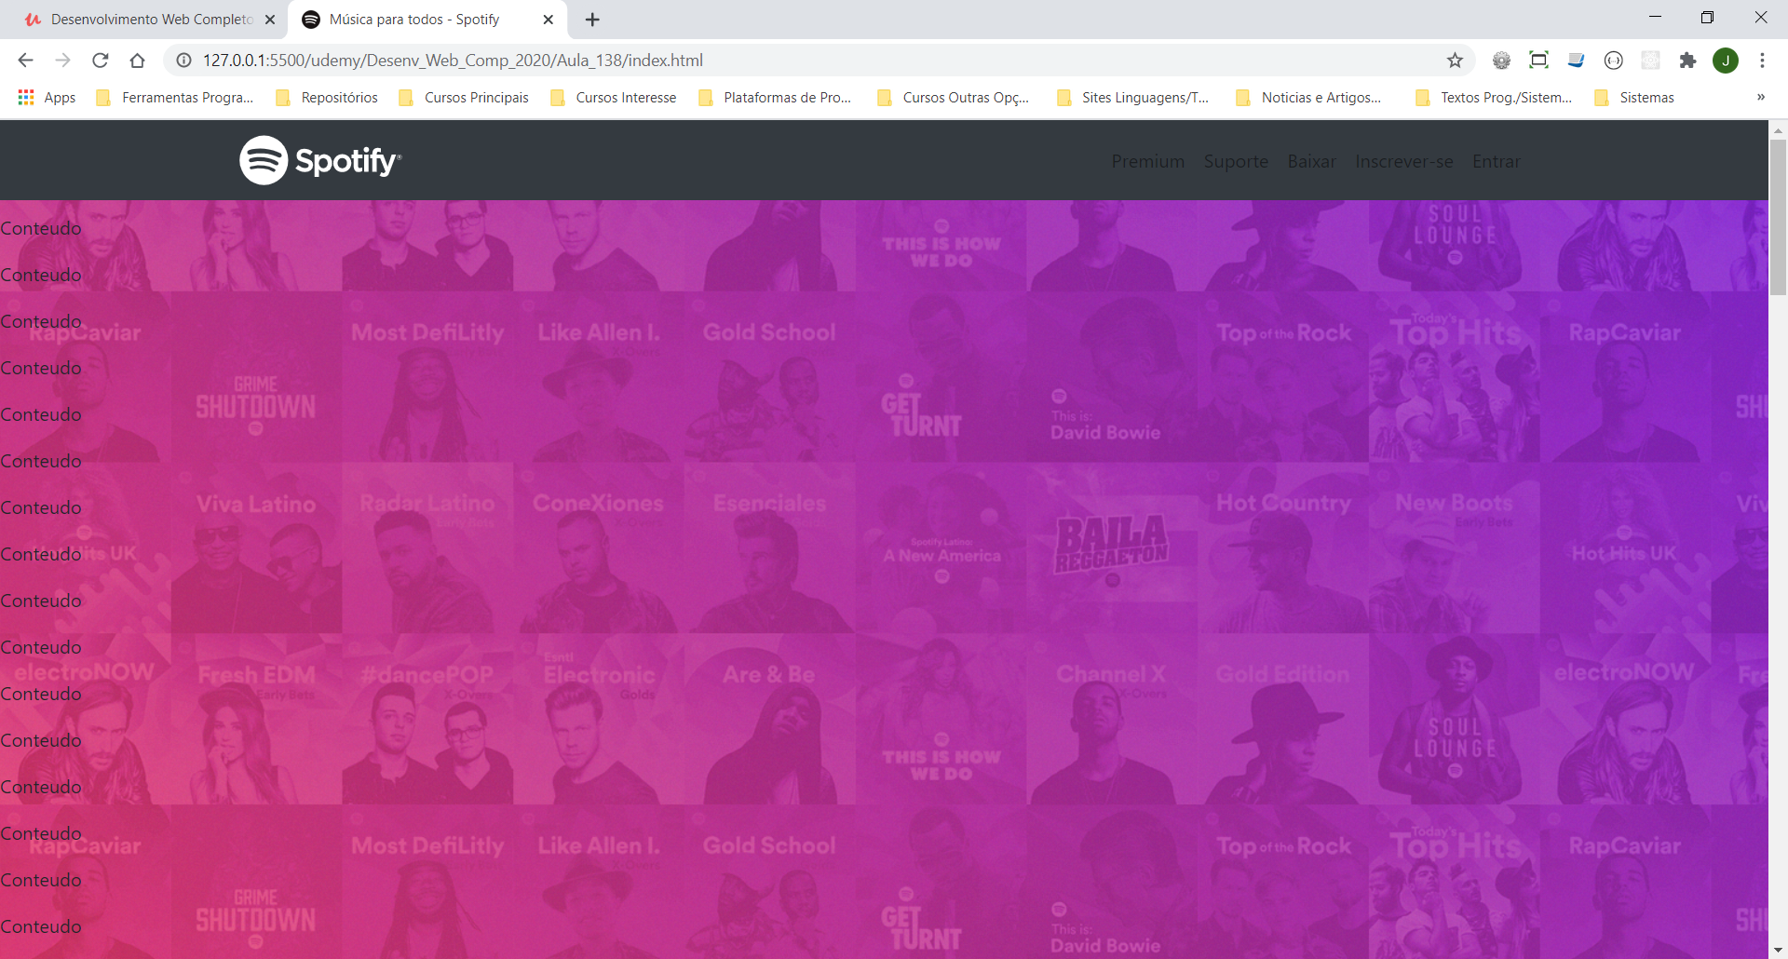Minimize the Chrome window
The height and width of the screenshot is (959, 1788).
(1655, 18)
